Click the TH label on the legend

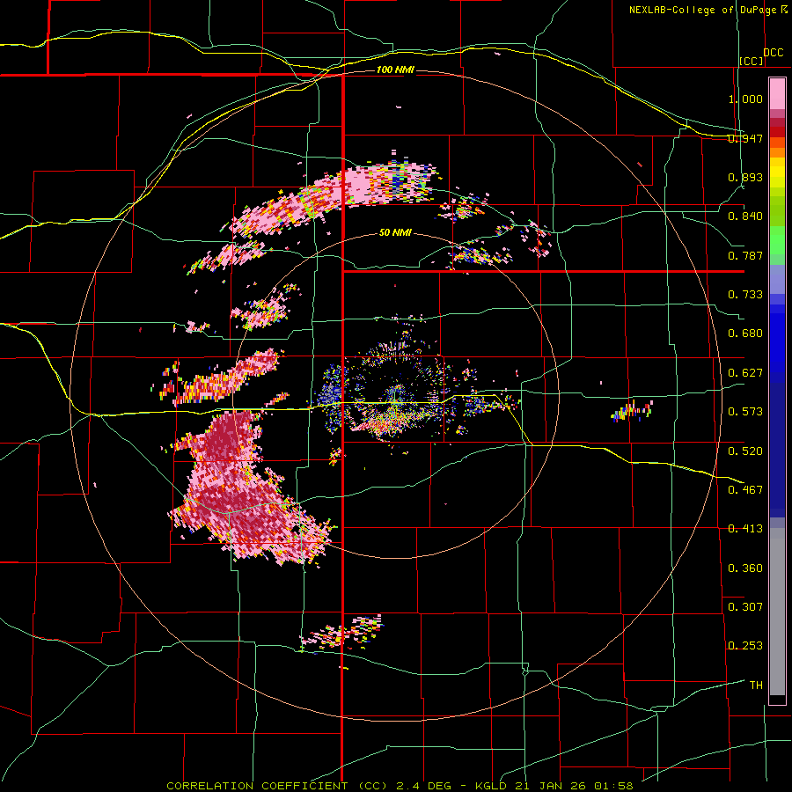click(x=756, y=686)
